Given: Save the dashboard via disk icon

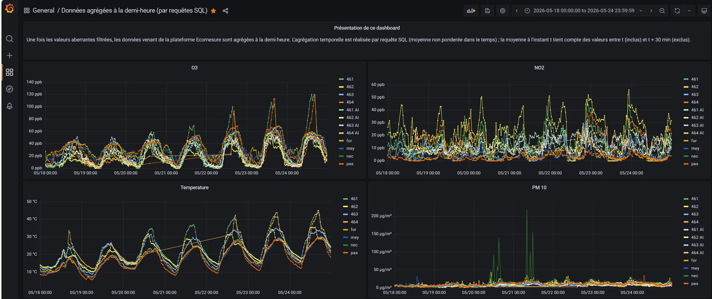Looking at the screenshot, I should (487, 11).
